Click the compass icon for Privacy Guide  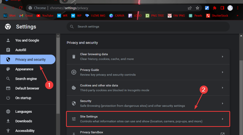coord(74,72)
